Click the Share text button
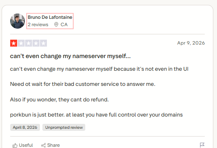The image size is (217, 148). click(x=53, y=145)
